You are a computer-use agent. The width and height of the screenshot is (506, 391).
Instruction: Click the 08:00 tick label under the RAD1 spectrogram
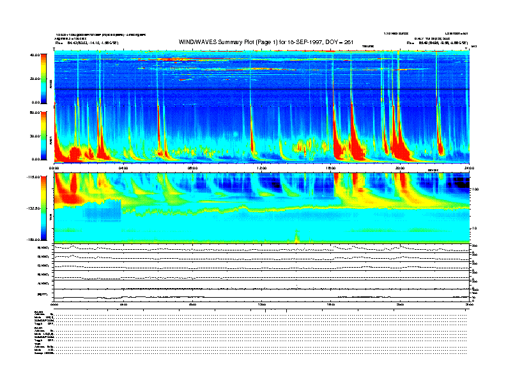[x=192, y=168]
